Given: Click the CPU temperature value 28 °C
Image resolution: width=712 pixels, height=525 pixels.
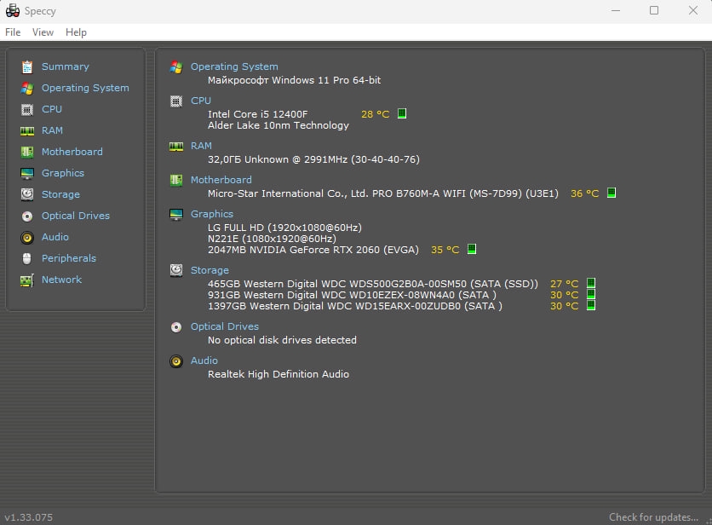Looking at the screenshot, I should tap(376, 114).
